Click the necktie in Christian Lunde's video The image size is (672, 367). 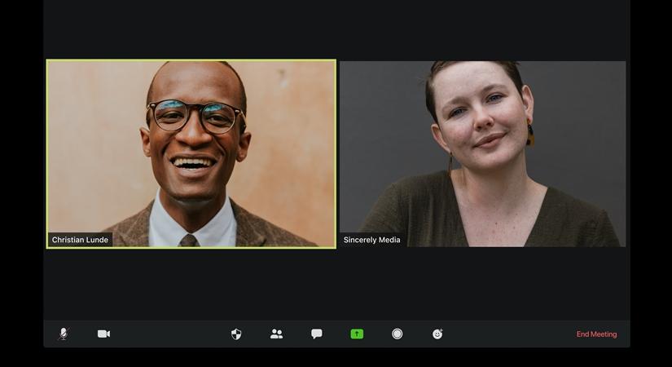[188, 240]
